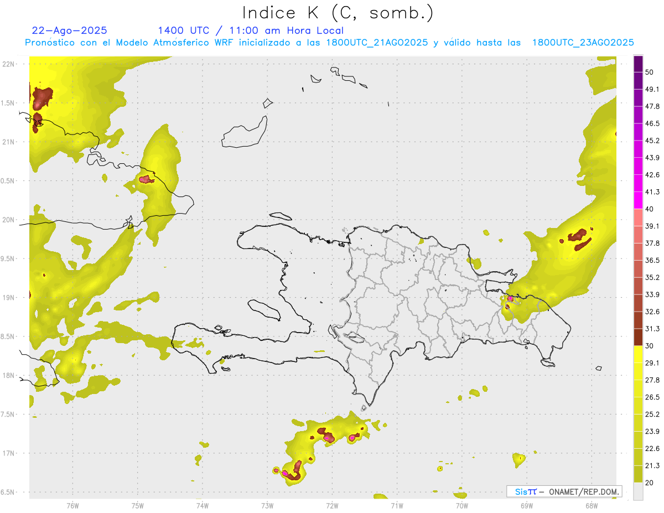Viewport: 664px width, 513px height.
Task: Select the 43.9 color scale label
Action: click(x=652, y=158)
